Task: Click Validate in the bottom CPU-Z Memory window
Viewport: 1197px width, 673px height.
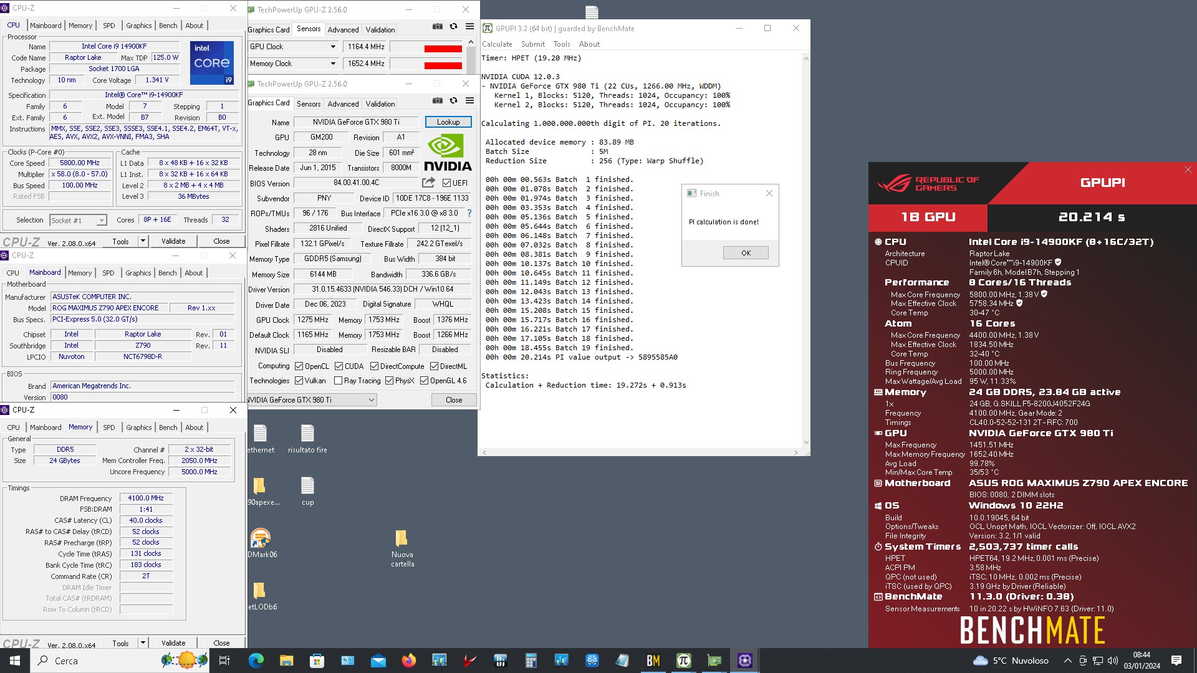Action: tap(173, 643)
